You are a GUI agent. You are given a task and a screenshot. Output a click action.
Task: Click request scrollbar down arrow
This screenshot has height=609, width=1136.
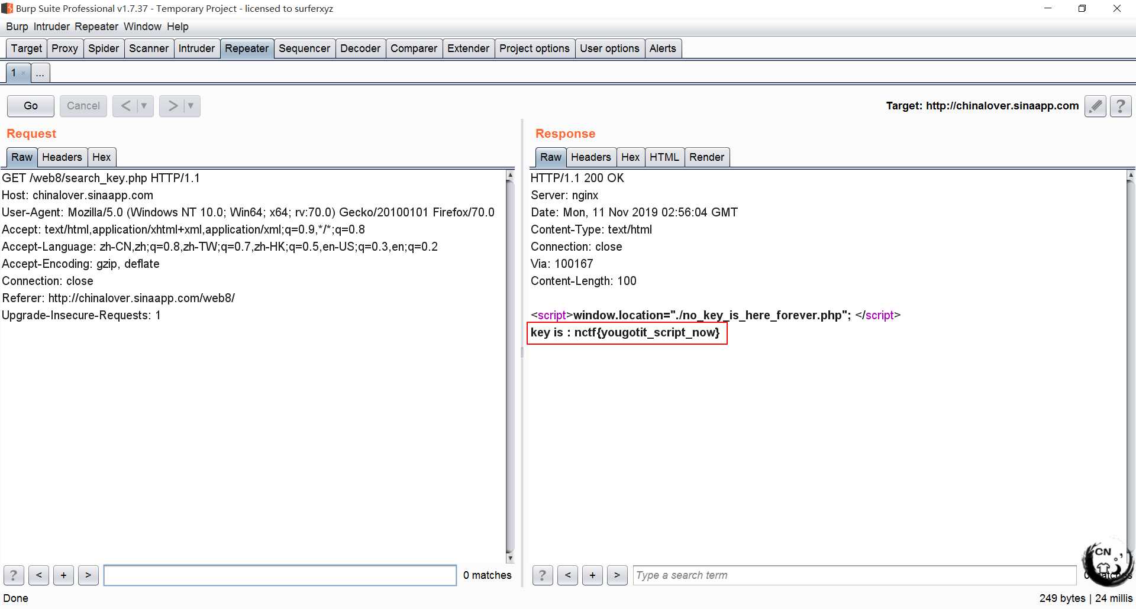click(x=510, y=558)
